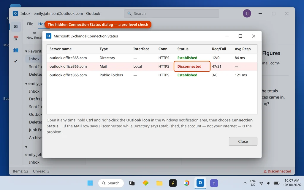This screenshot has width=304, height=190.
Task: Select the Directory row server name
Action: (68, 58)
